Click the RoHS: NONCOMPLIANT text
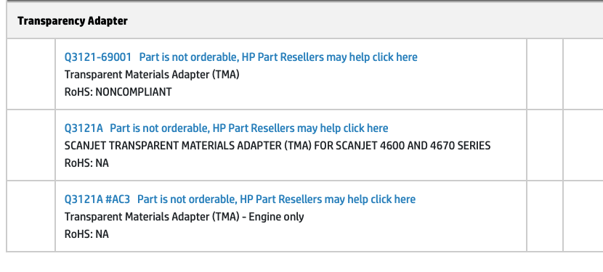This screenshot has height=272, width=603. 118,92
